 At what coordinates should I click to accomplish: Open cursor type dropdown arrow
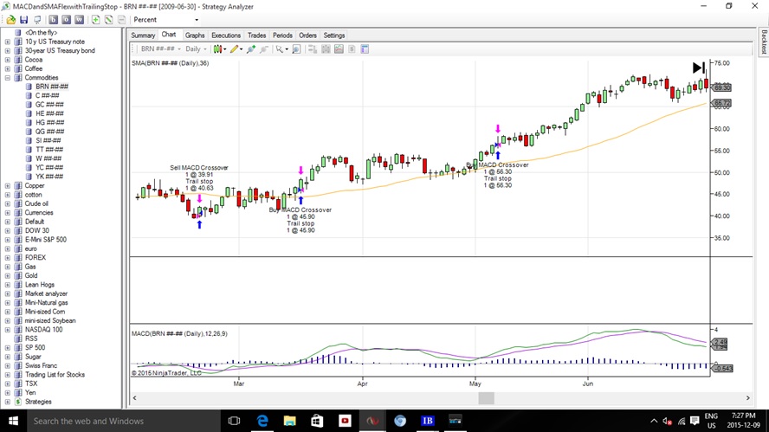pos(287,49)
